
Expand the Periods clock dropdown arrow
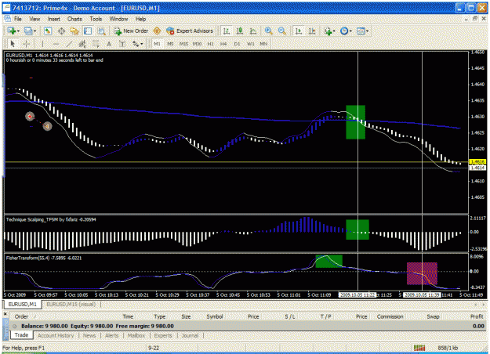(x=350, y=31)
